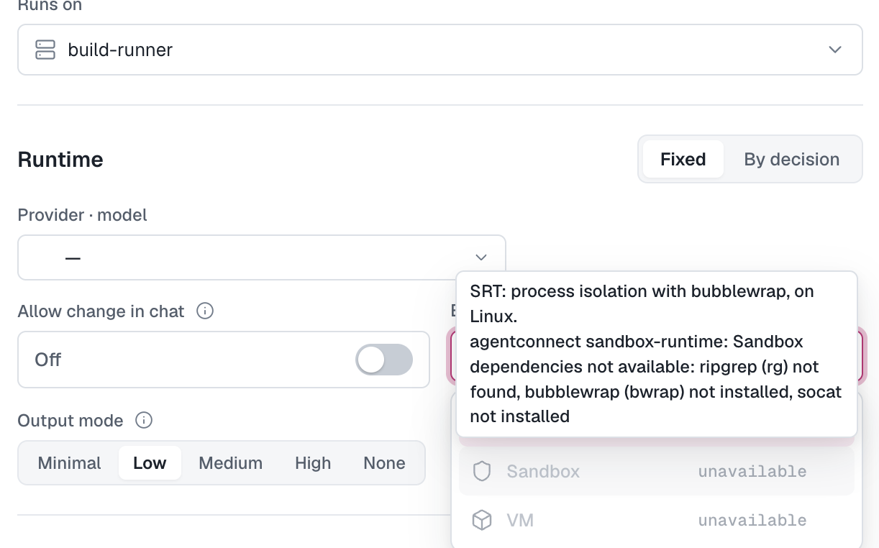Open the Runs on build-runner dropdown
The width and height of the screenshot is (879, 548).
(x=440, y=50)
